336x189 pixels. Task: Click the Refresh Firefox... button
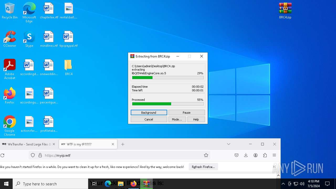point(203,167)
